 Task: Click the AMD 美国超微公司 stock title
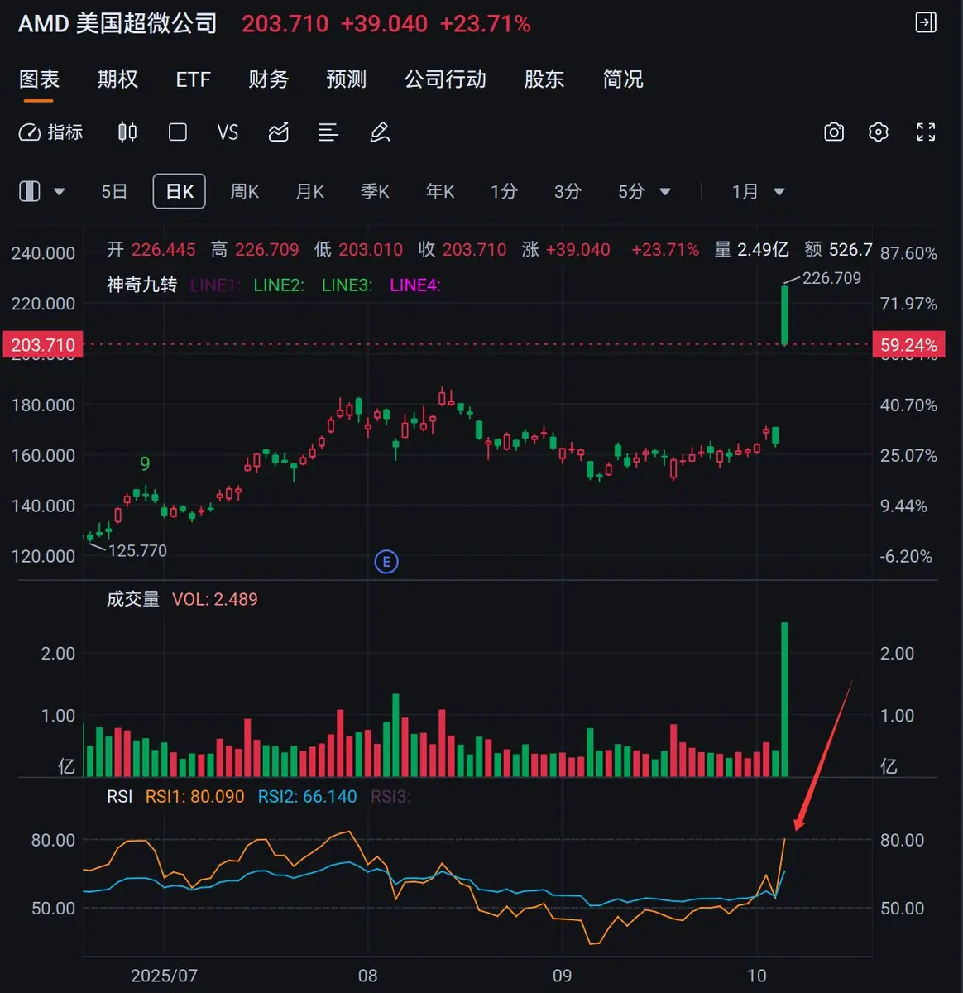tap(117, 23)
